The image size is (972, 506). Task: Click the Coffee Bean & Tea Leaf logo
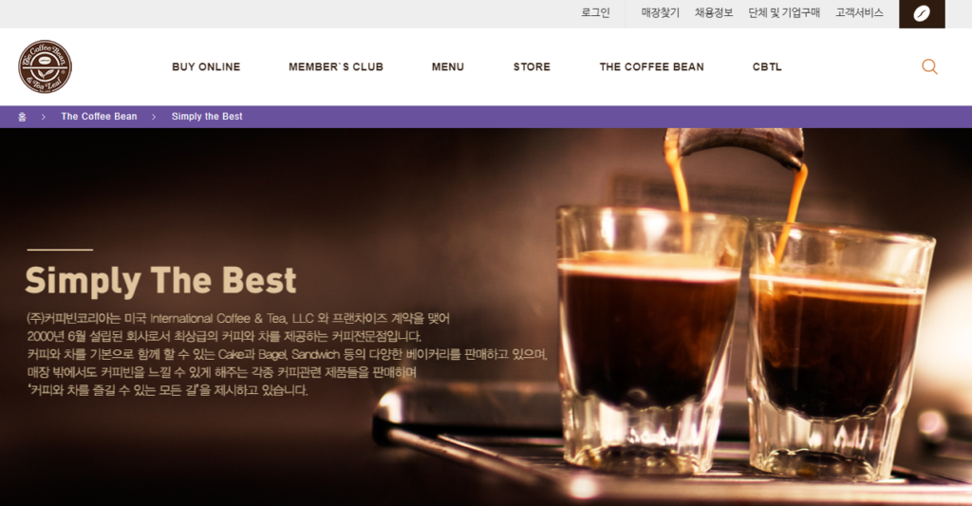[46, 66]
